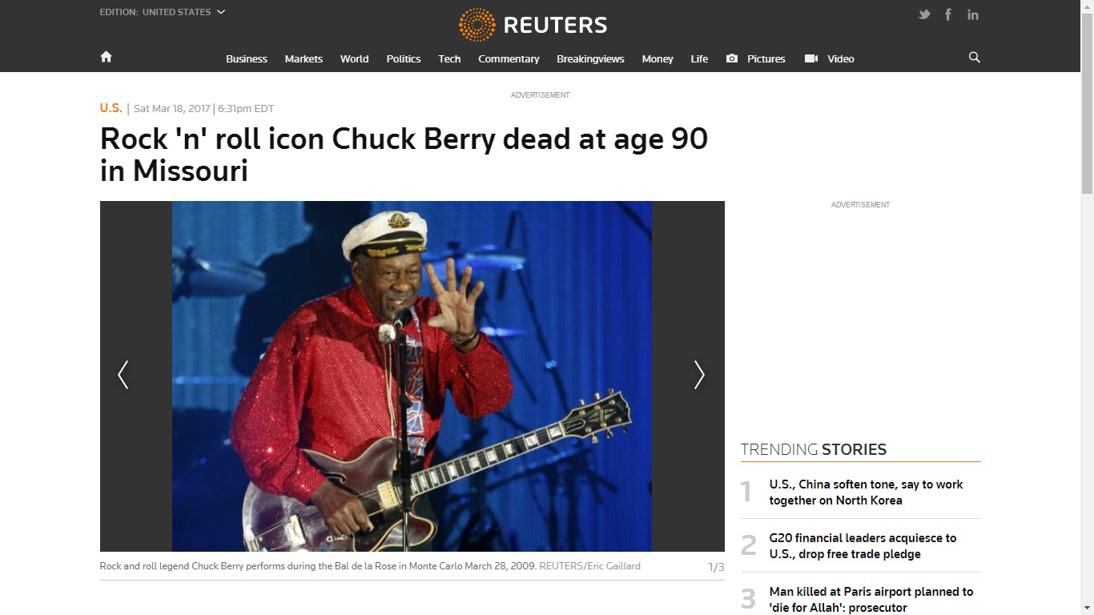The width and height of the screenshot is (1094, 615).
Task: Open the Business menu item
Action: point(247,58)
